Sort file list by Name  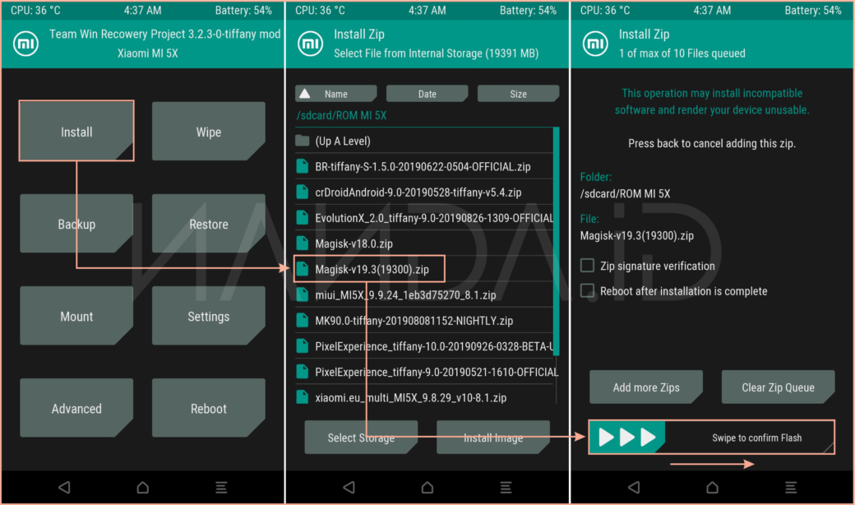pos(335,94)
